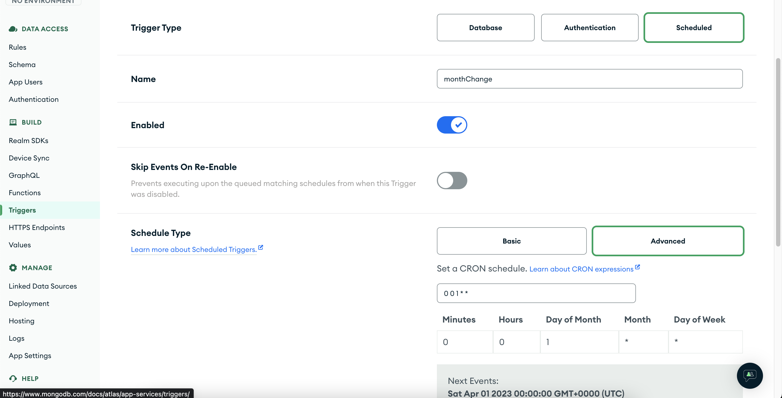Toggle the Enabled switch off
This screenshot has height=398, width=782.
coord(452,125)
